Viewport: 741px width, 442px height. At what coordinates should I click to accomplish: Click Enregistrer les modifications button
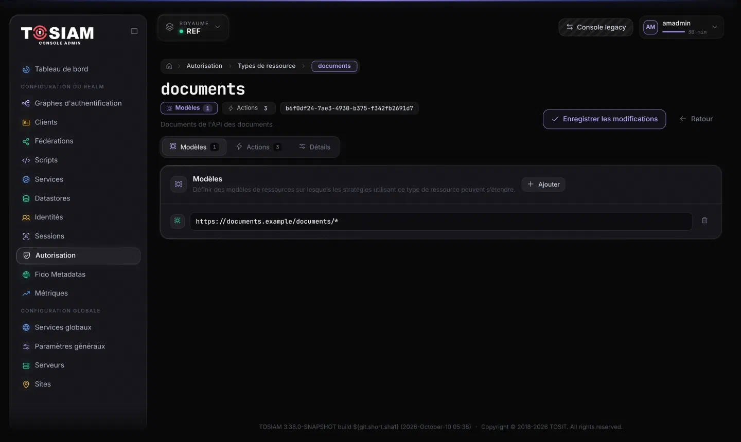point(604,119)
